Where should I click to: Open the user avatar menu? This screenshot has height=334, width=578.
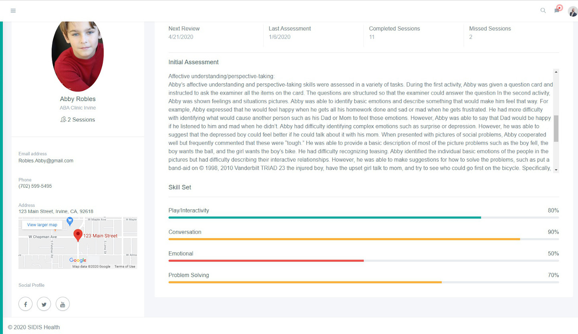coord(572,11)
